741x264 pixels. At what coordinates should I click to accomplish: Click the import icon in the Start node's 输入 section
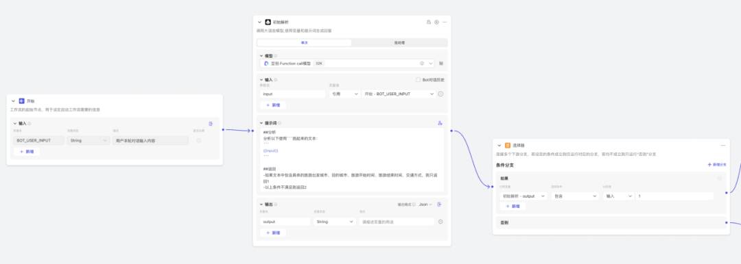click(x=211, y=124)
